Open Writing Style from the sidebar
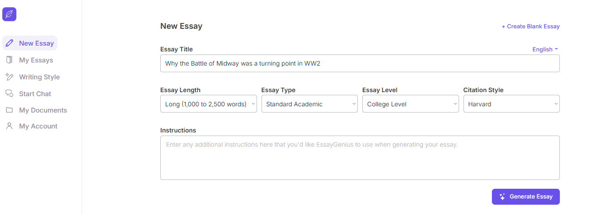Viewport: 606px width, 214px height. coord(39,77)
